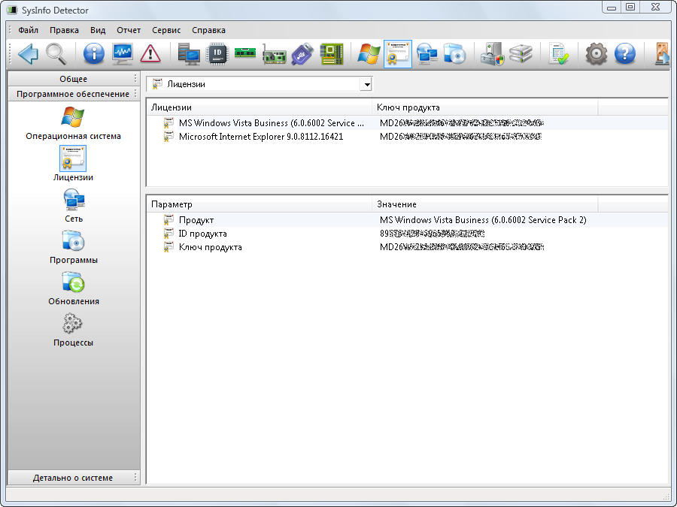Select the Ключ продукта parameter row

click(x=407, y=247)
